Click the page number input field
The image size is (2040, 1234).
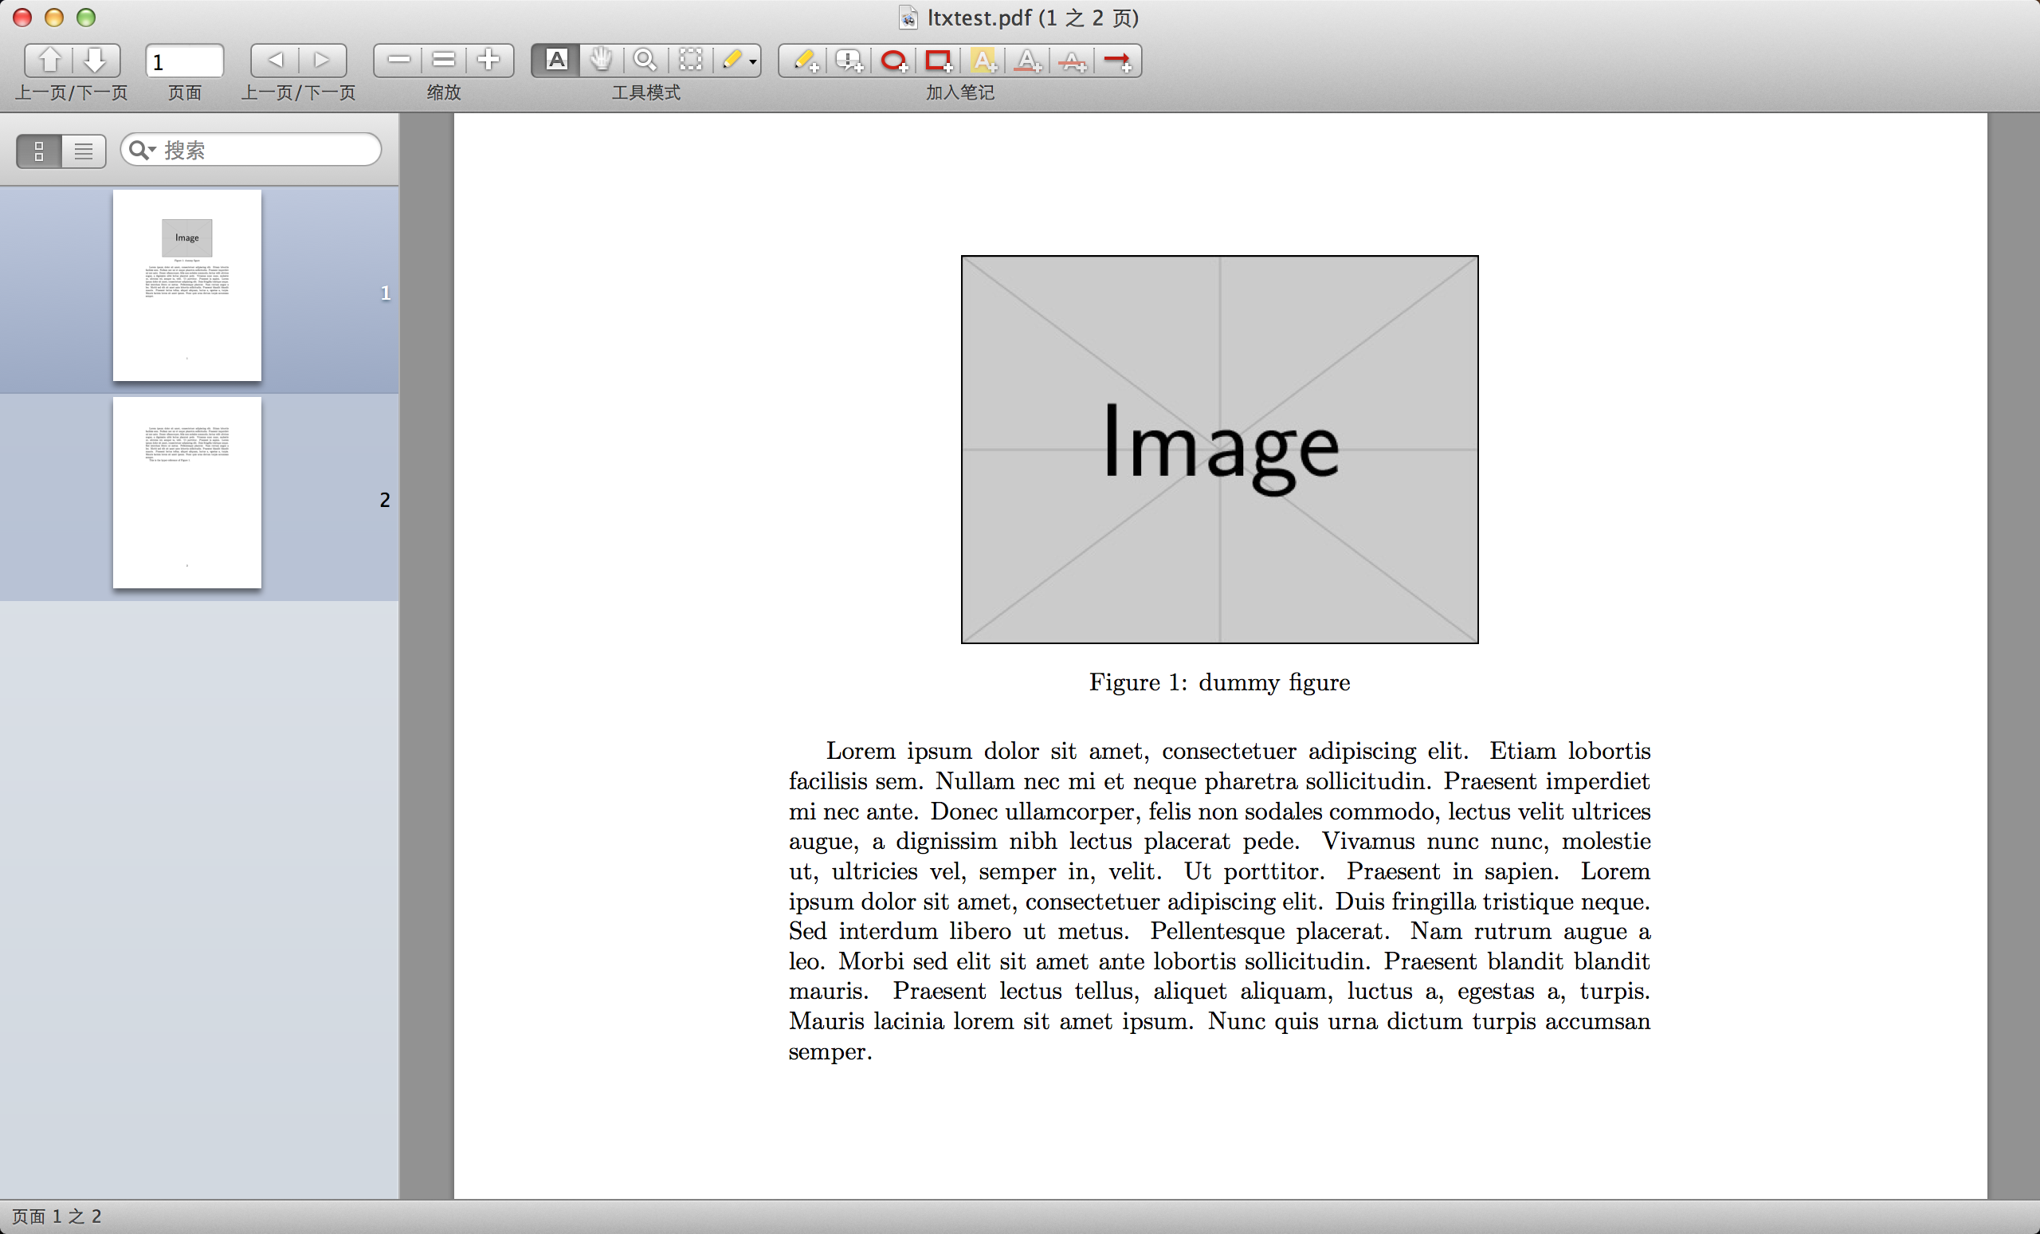185,61
